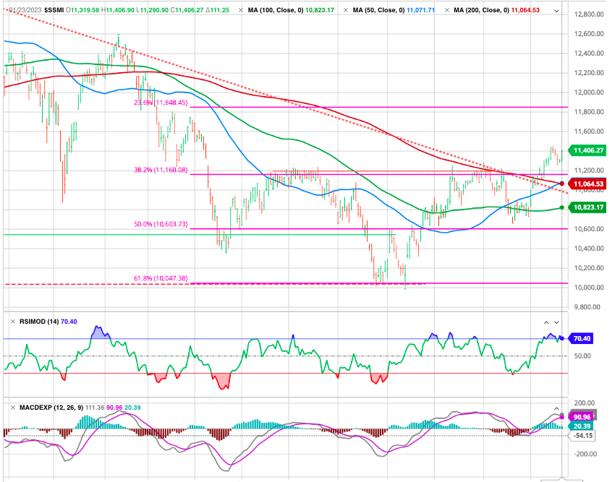Click the green 10,823.17 MA price tag
Image resolution: width=615 pixels, height=482 pixels.
click(x=590, y=207)
